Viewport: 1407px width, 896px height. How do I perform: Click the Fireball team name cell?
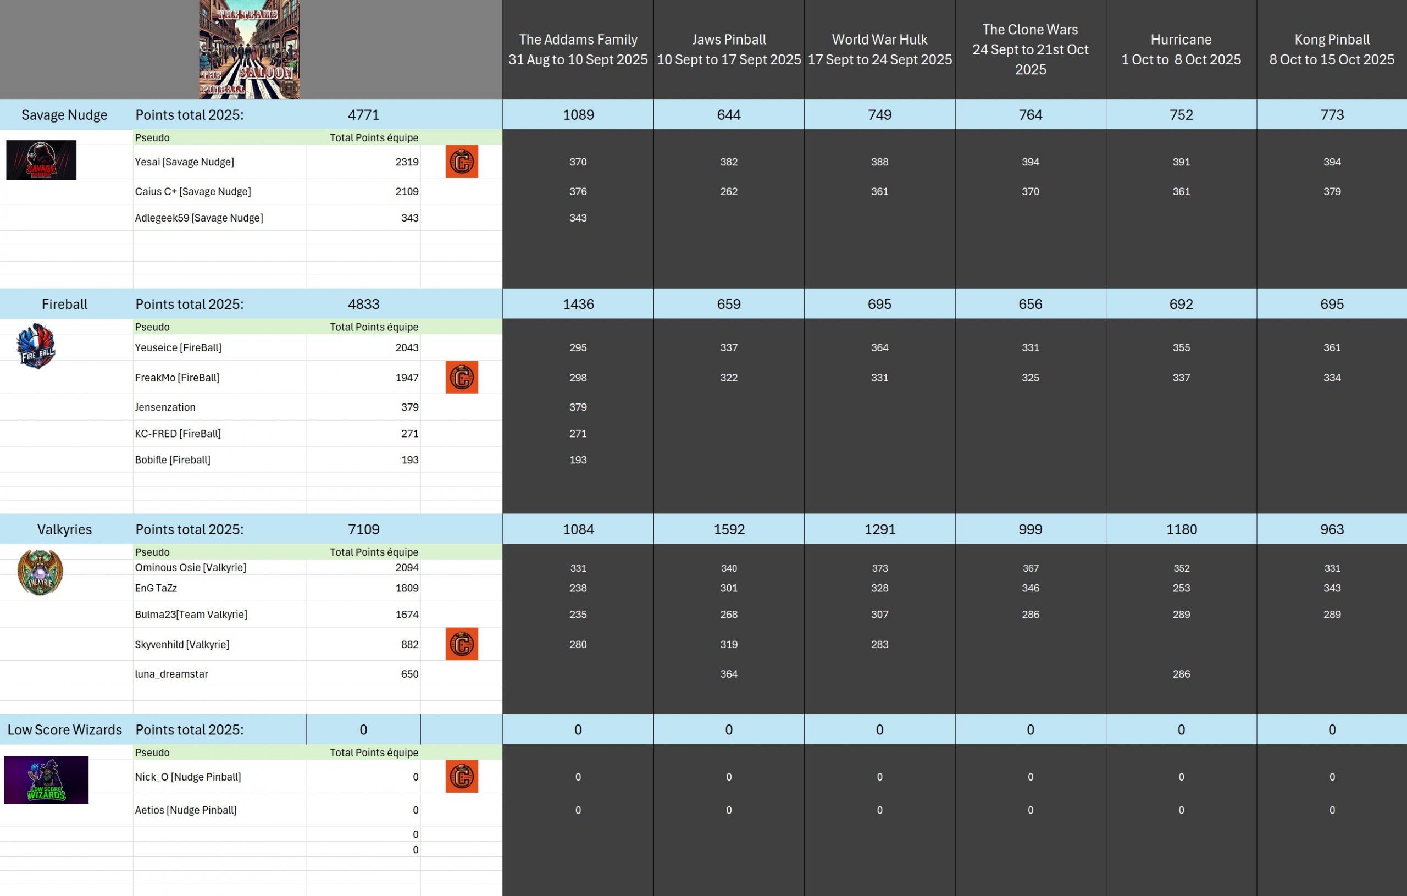(64, 304)
